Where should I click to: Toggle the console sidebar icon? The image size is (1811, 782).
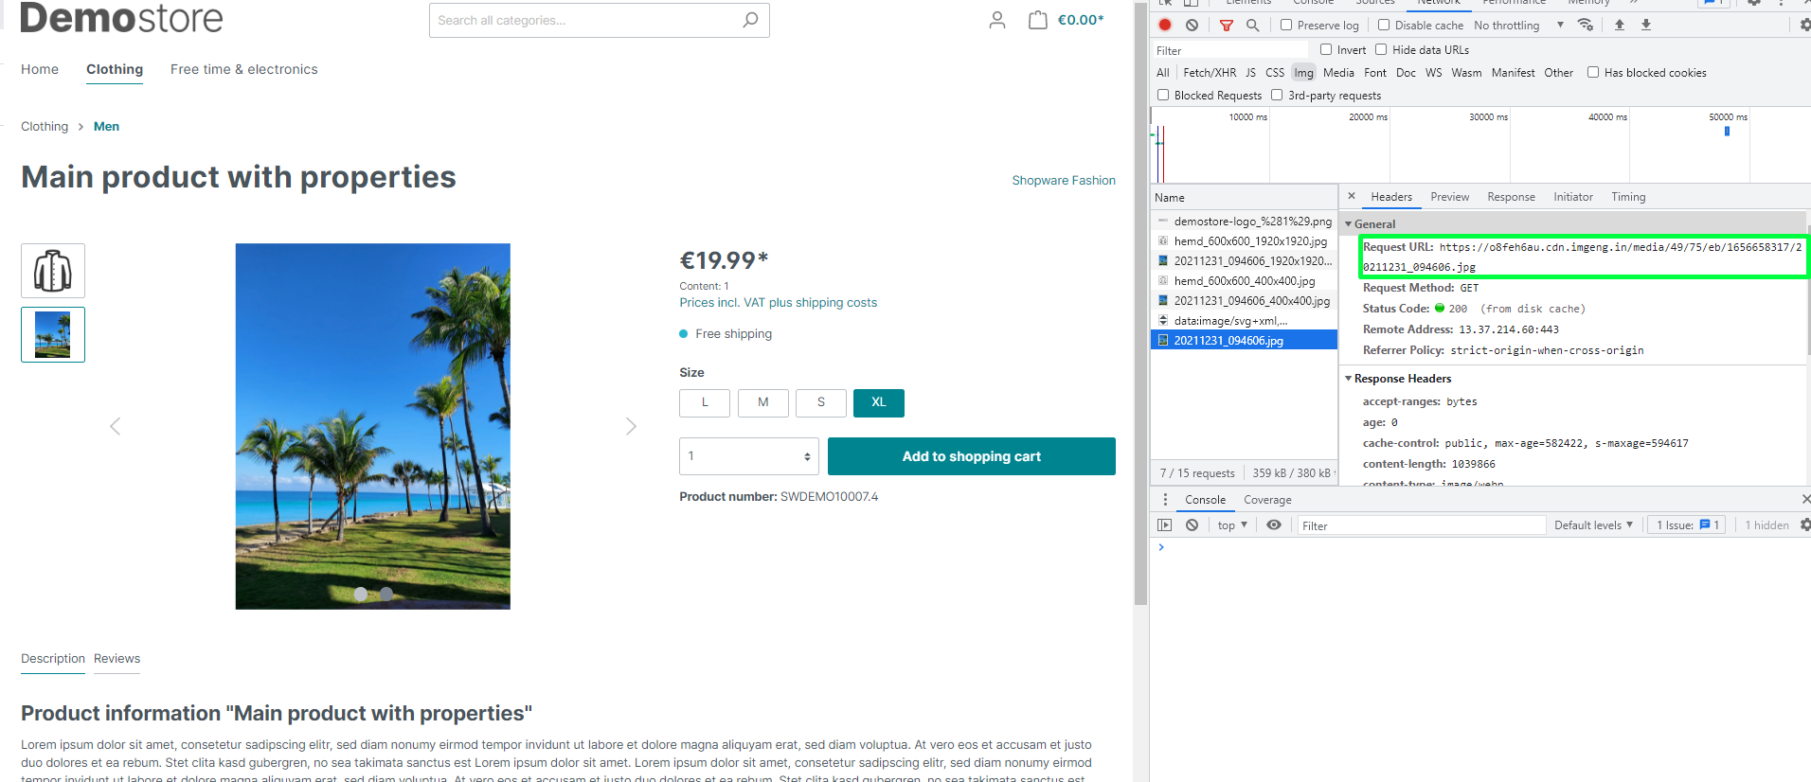click(x=1165, y=524)
